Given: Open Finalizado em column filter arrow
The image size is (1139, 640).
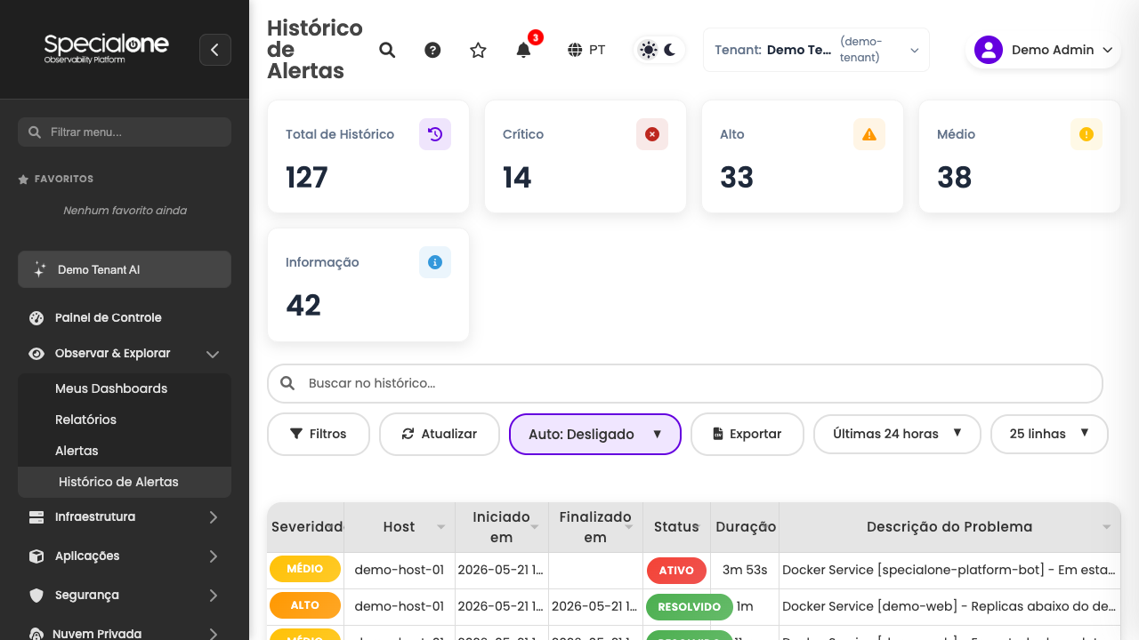Looking at the screenshot, I should pos(629,527).
